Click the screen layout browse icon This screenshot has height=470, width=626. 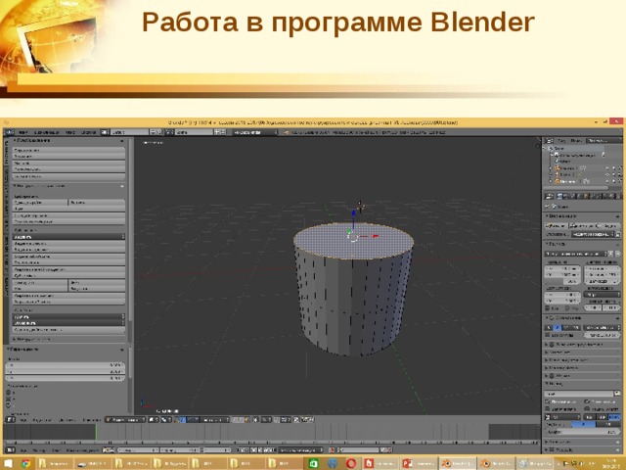click(105, 132)
